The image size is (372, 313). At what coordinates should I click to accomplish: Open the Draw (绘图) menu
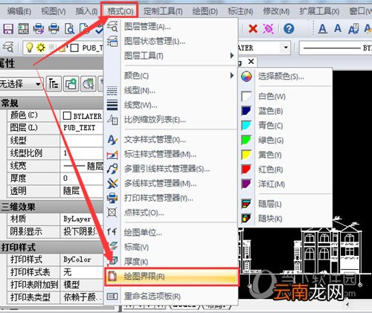(x=205, y=11)
